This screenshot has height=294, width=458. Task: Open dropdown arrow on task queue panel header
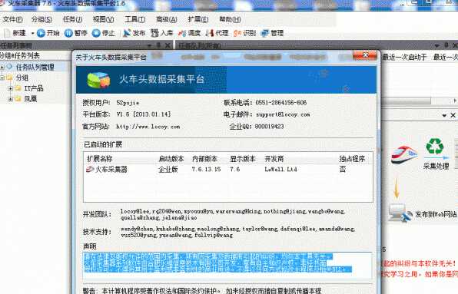tap(437, 45)
